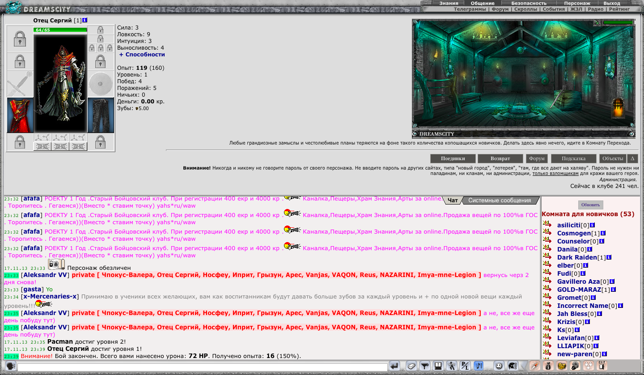Open Телеграммы submenu link
Image resolution: width=644 pixels, height=375 pixels.
pos(471,9)
